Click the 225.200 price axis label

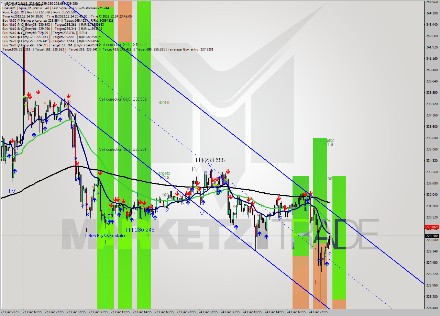click(432, 296)
